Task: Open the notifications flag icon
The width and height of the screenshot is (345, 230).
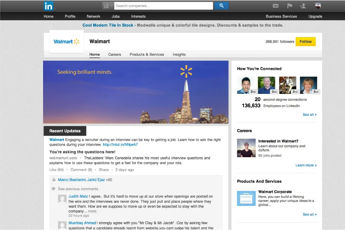Action: click(290, 6)
